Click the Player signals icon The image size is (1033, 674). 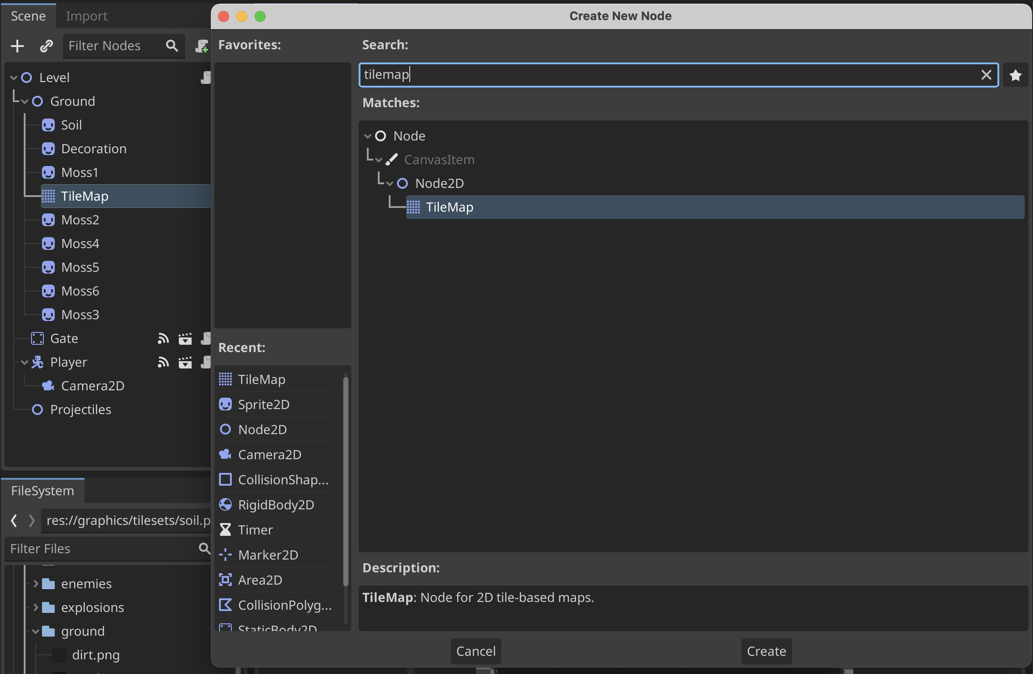coord(163,362)
